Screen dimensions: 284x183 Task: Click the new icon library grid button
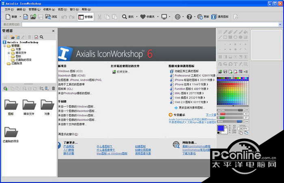(x=26, y=17)
